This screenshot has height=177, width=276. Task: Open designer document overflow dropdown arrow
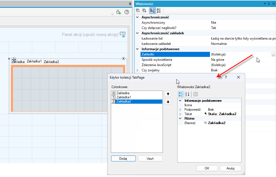point(130,4)
